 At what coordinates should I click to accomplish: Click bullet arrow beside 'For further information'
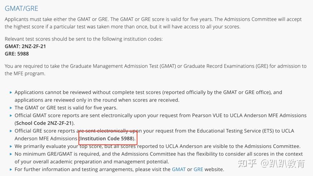click(11, 169)
